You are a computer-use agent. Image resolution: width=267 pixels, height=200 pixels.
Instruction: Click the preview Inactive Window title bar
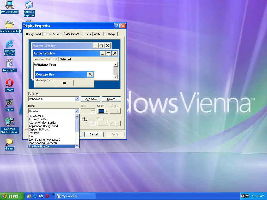pyautogui.click(x=62, y=46)
